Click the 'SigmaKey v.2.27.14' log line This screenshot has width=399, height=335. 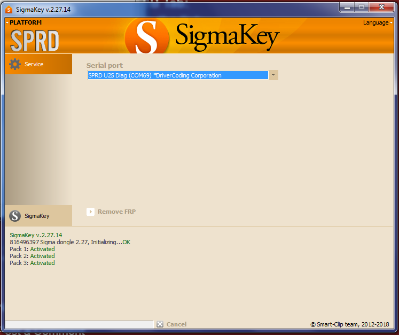[x=36, y=235]
